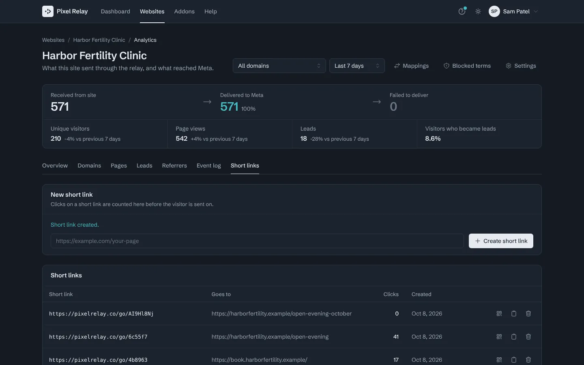Open the help circle icon in header
Screen dimensions: 584x365
(462, 11)
